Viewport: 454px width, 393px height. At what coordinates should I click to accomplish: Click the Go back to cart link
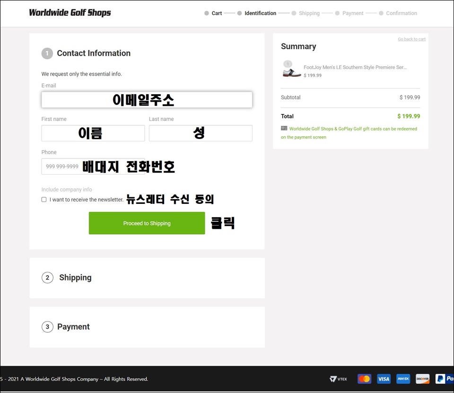click(411, 39)
